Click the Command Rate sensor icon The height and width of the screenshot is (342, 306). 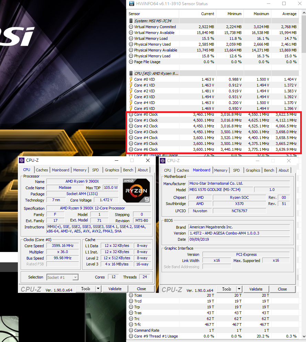click(x=131, y=330)
